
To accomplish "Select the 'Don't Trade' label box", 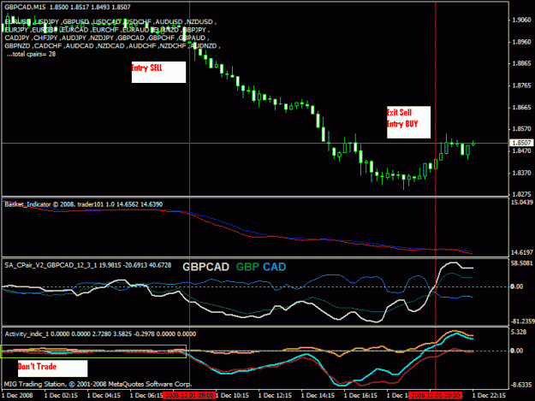I will point(52,369).
